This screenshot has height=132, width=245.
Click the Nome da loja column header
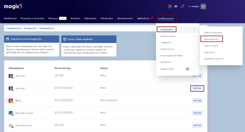coord(62,68)
